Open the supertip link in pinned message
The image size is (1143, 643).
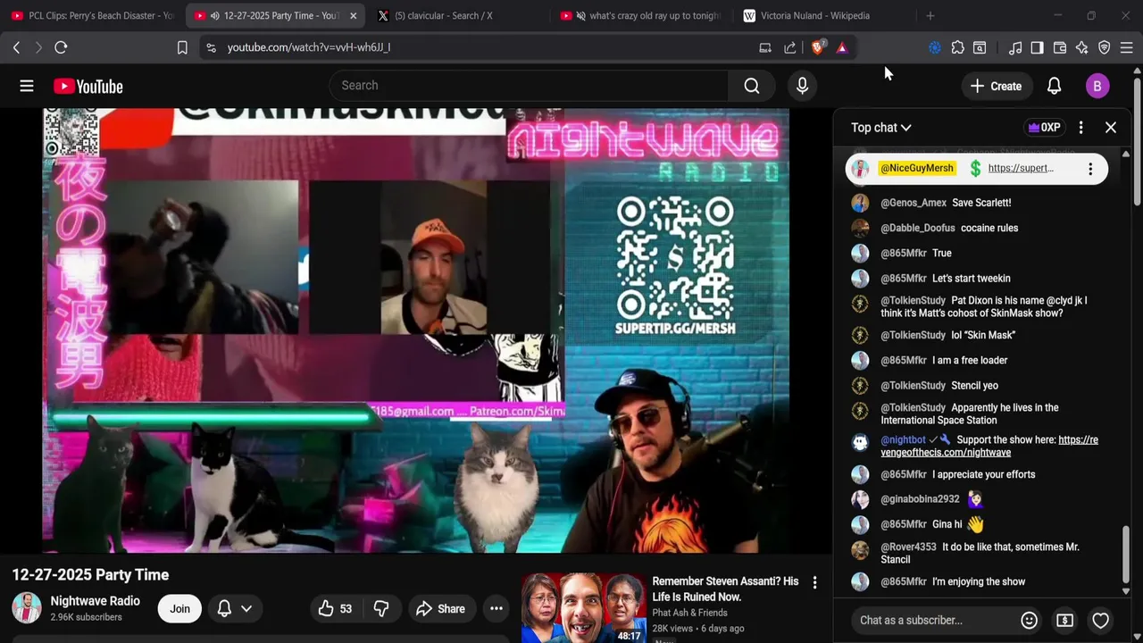[1021, 168]
